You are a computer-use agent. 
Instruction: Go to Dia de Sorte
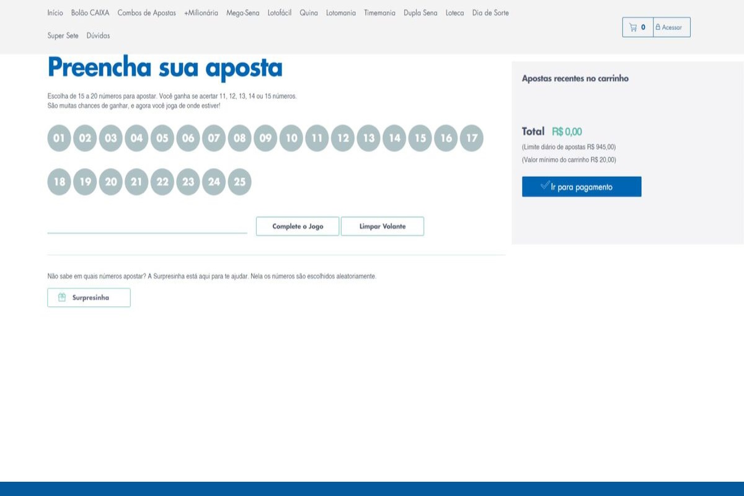coord(490,13)
